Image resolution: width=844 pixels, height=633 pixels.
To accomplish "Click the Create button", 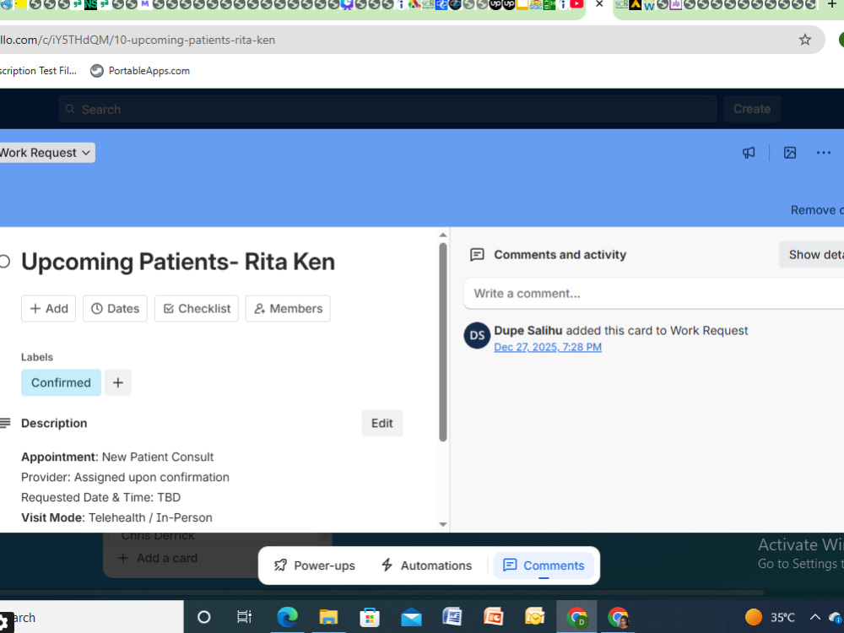I will pyautogui.click(x=751, y=109).
